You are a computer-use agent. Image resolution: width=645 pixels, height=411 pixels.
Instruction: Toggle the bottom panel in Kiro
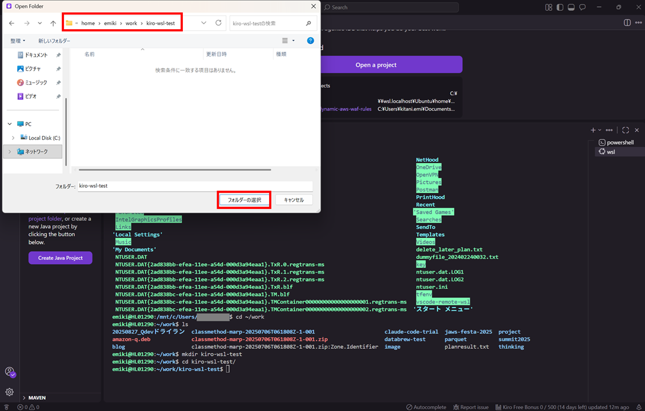pos(571,7)
